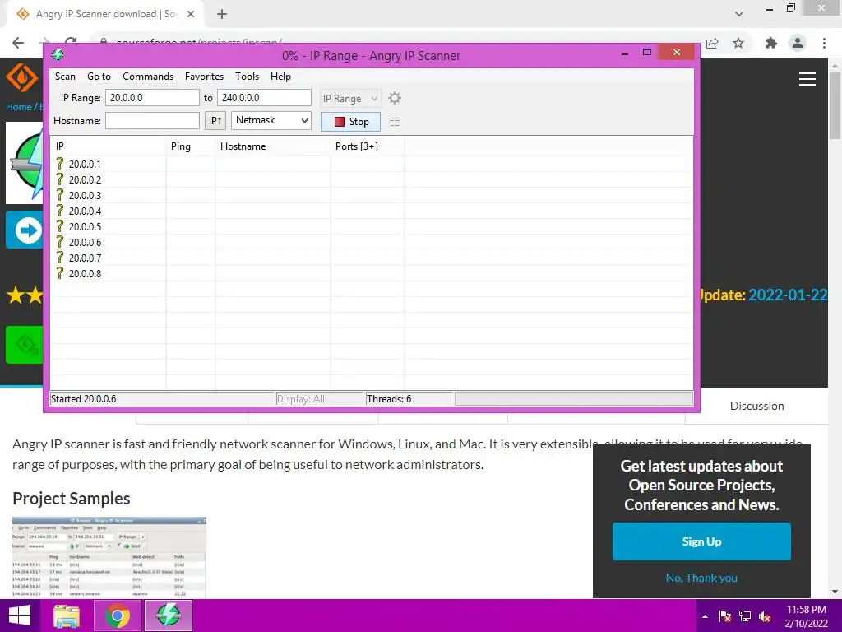This screenshot has width=842, height=632.
Task: Click question mark icon of 20.0.0.7
Action: [60, 258]
